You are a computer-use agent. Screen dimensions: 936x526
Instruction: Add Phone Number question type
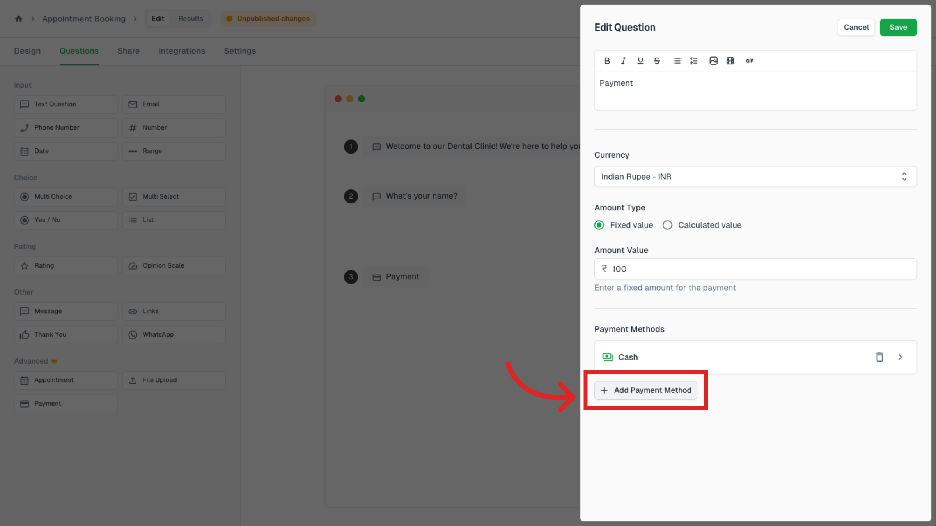[x=66, y=128]
